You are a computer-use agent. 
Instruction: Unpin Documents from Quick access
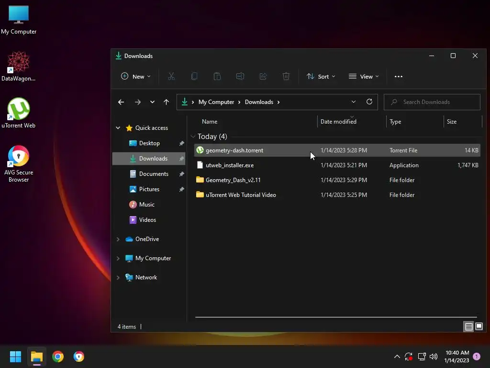181,174
